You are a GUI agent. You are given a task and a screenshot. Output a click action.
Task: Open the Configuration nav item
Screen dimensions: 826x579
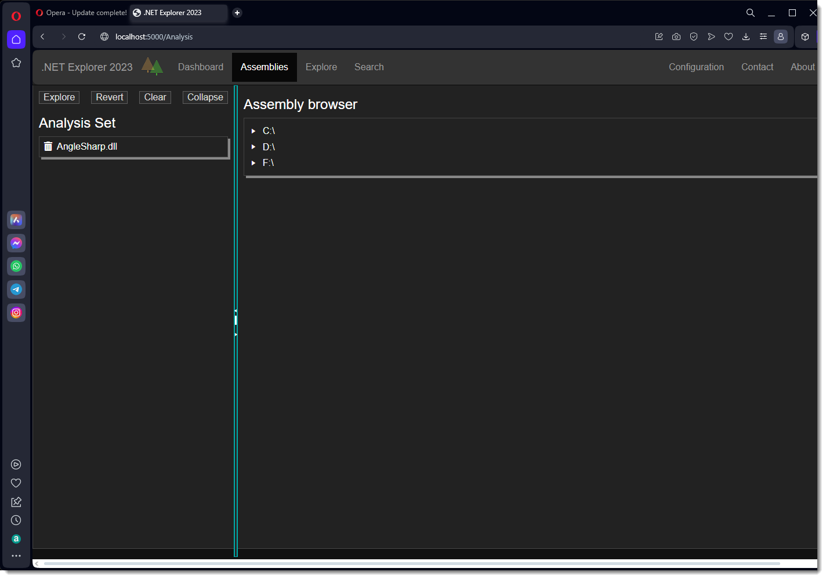[x=696, y=67]
